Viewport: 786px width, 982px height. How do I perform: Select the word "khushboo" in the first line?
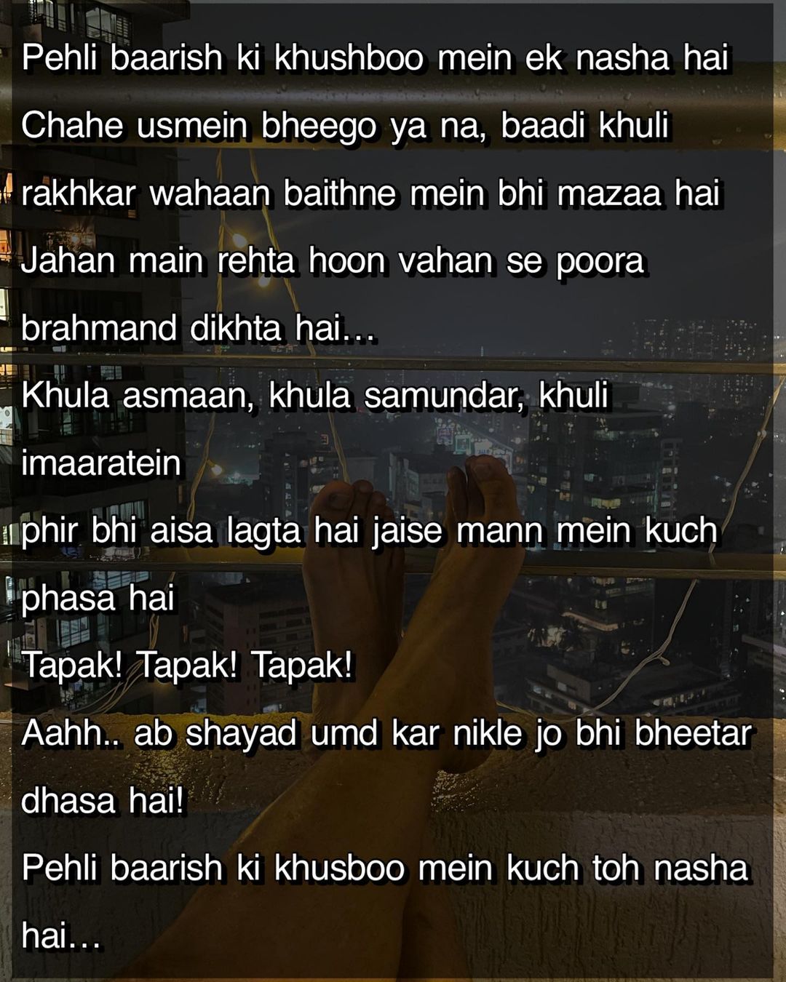(x=349, y=58)
